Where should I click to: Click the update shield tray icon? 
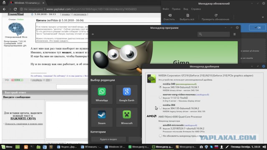point(206,147)
